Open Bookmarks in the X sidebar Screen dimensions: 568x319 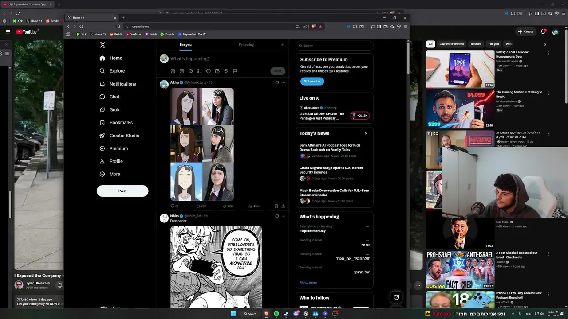(116, 122)
